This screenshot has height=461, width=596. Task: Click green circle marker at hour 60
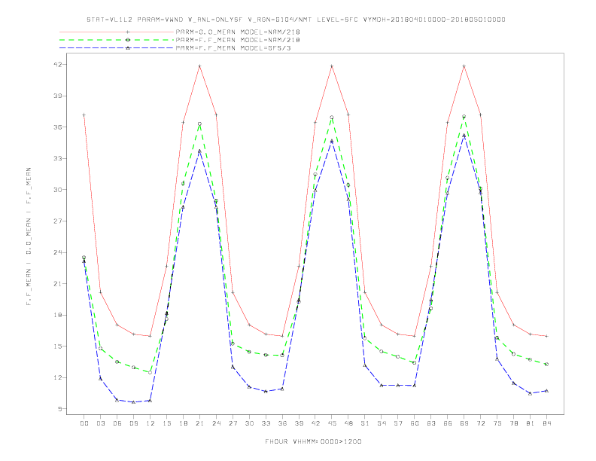point(415,363)
